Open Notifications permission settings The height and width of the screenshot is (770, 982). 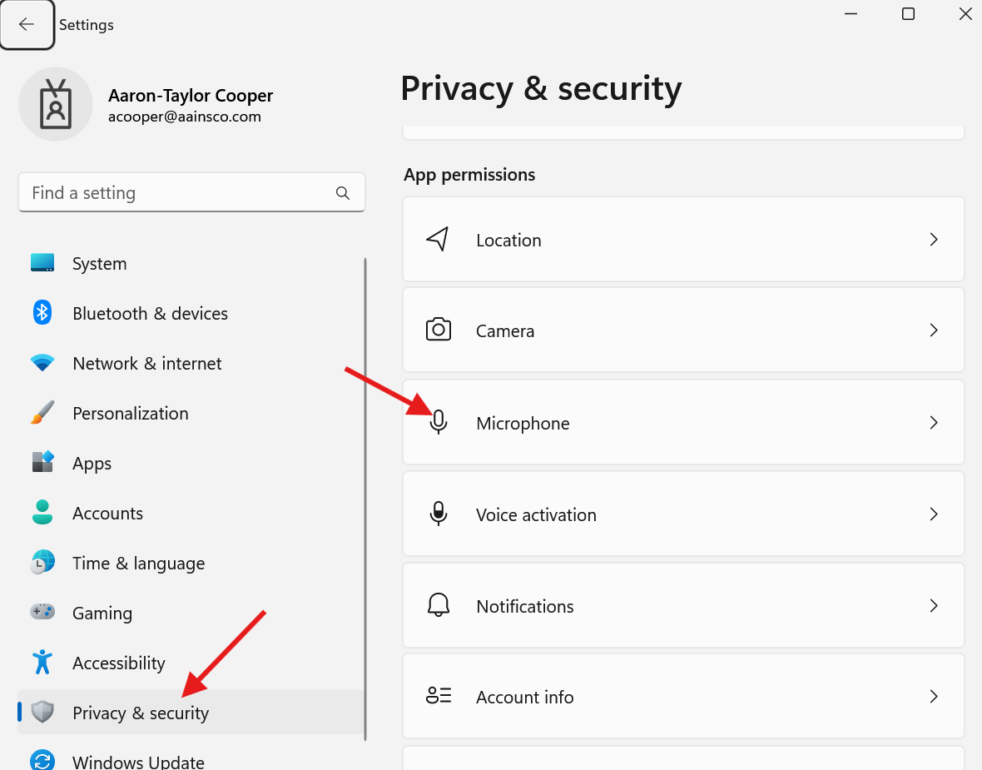[x=682, y=606]
